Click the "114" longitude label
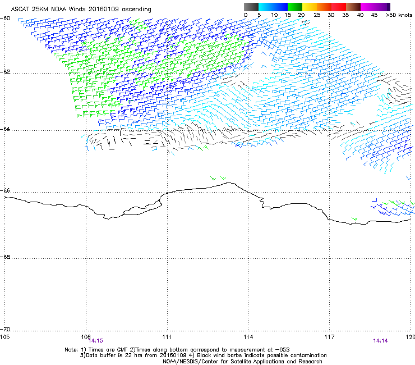 point(248,337)
